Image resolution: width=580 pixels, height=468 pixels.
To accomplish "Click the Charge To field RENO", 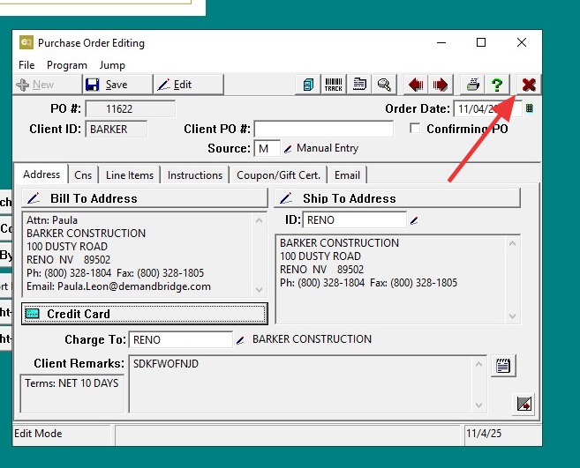I will pos(180,340).
